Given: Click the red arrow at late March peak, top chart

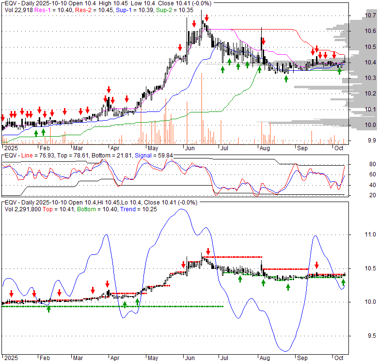Looking at the screenshot, I should (x=109, y=90).
